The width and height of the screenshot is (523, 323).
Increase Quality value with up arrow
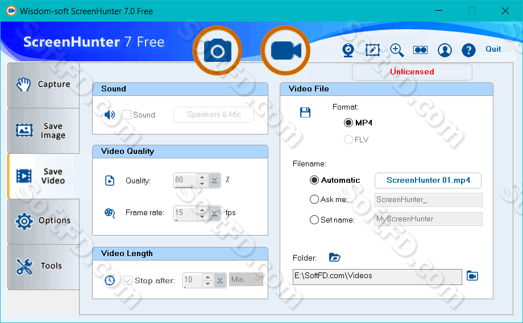pos(202,177)
